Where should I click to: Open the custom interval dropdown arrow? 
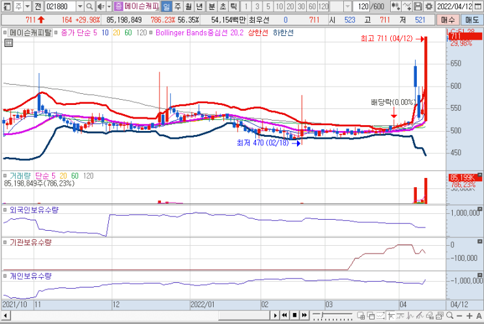pyautogui.click(x=348, y=6)
